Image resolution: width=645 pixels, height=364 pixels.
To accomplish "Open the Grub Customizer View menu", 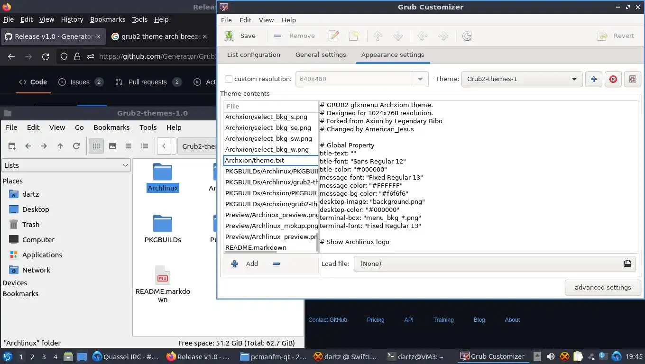I will coord(266,20).
